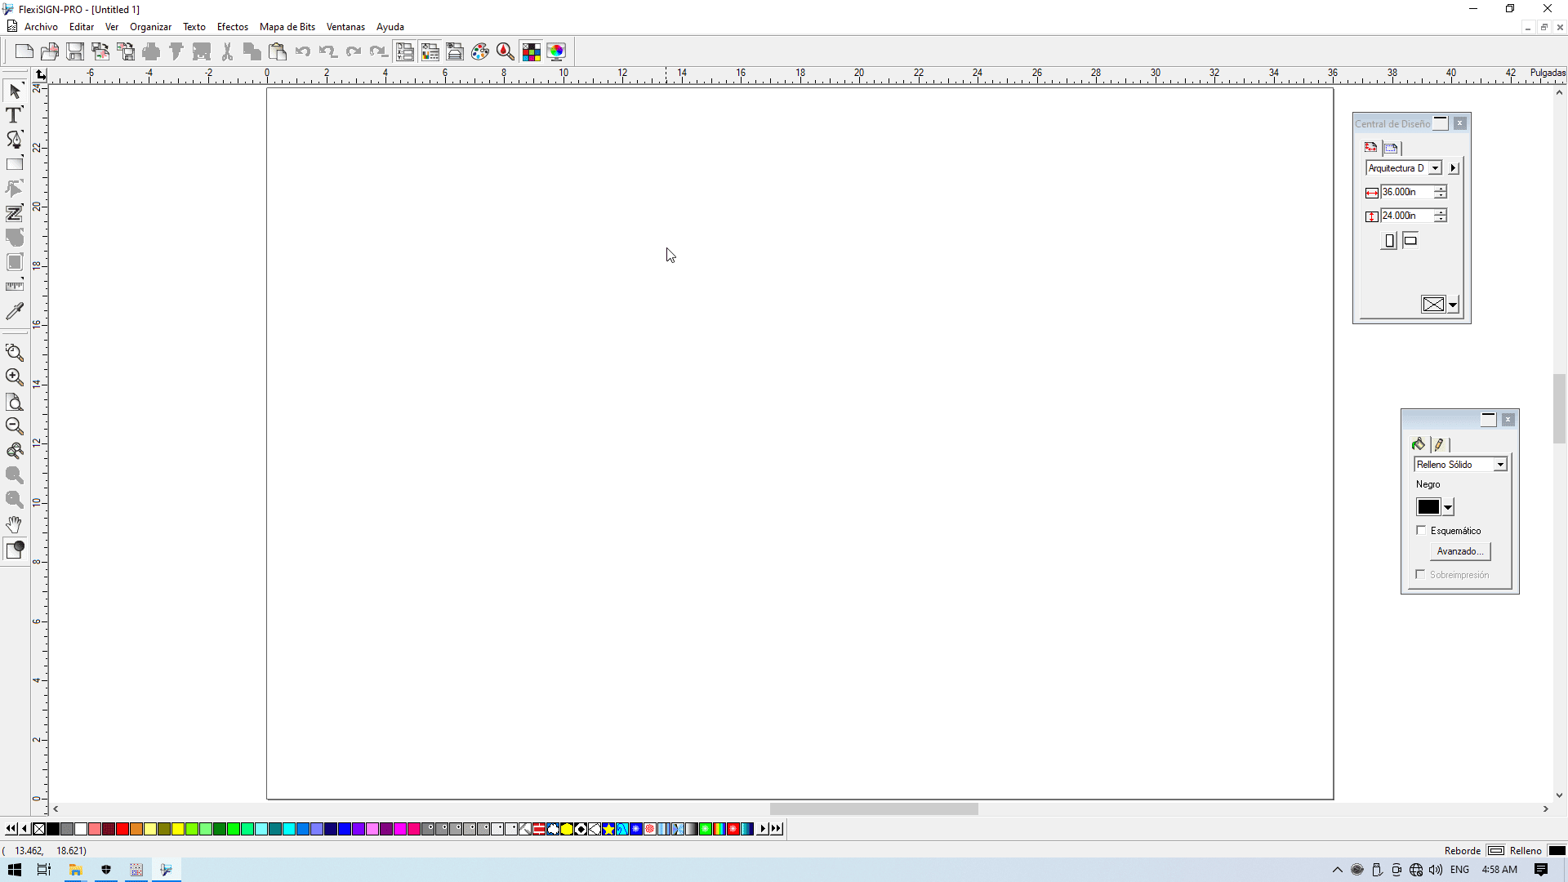Click the New document toolbar icon
1568x882 pixels.
pyautogui.click(x=24, y=52)
